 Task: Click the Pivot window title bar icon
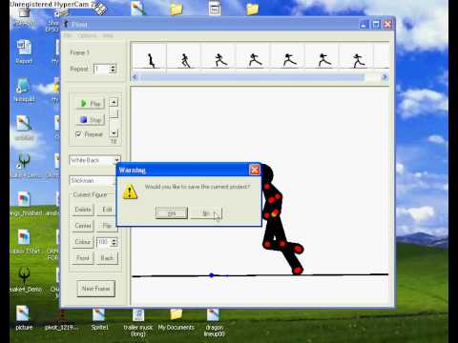click(x=66, y=24)
